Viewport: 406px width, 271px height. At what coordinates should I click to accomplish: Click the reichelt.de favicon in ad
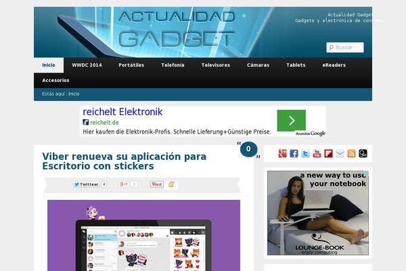pos(85,122)
